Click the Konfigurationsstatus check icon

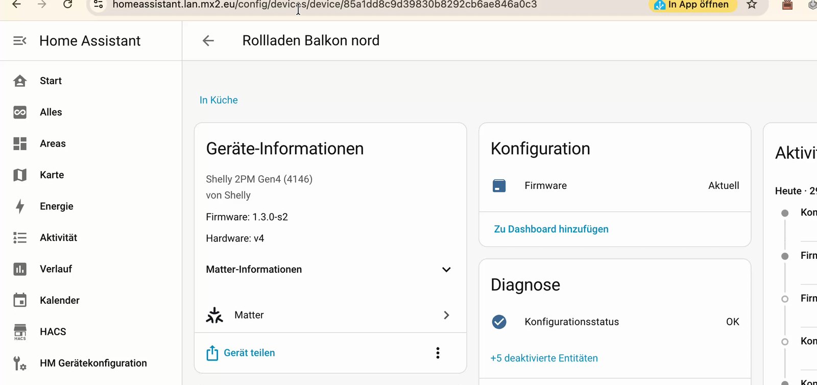499,322
